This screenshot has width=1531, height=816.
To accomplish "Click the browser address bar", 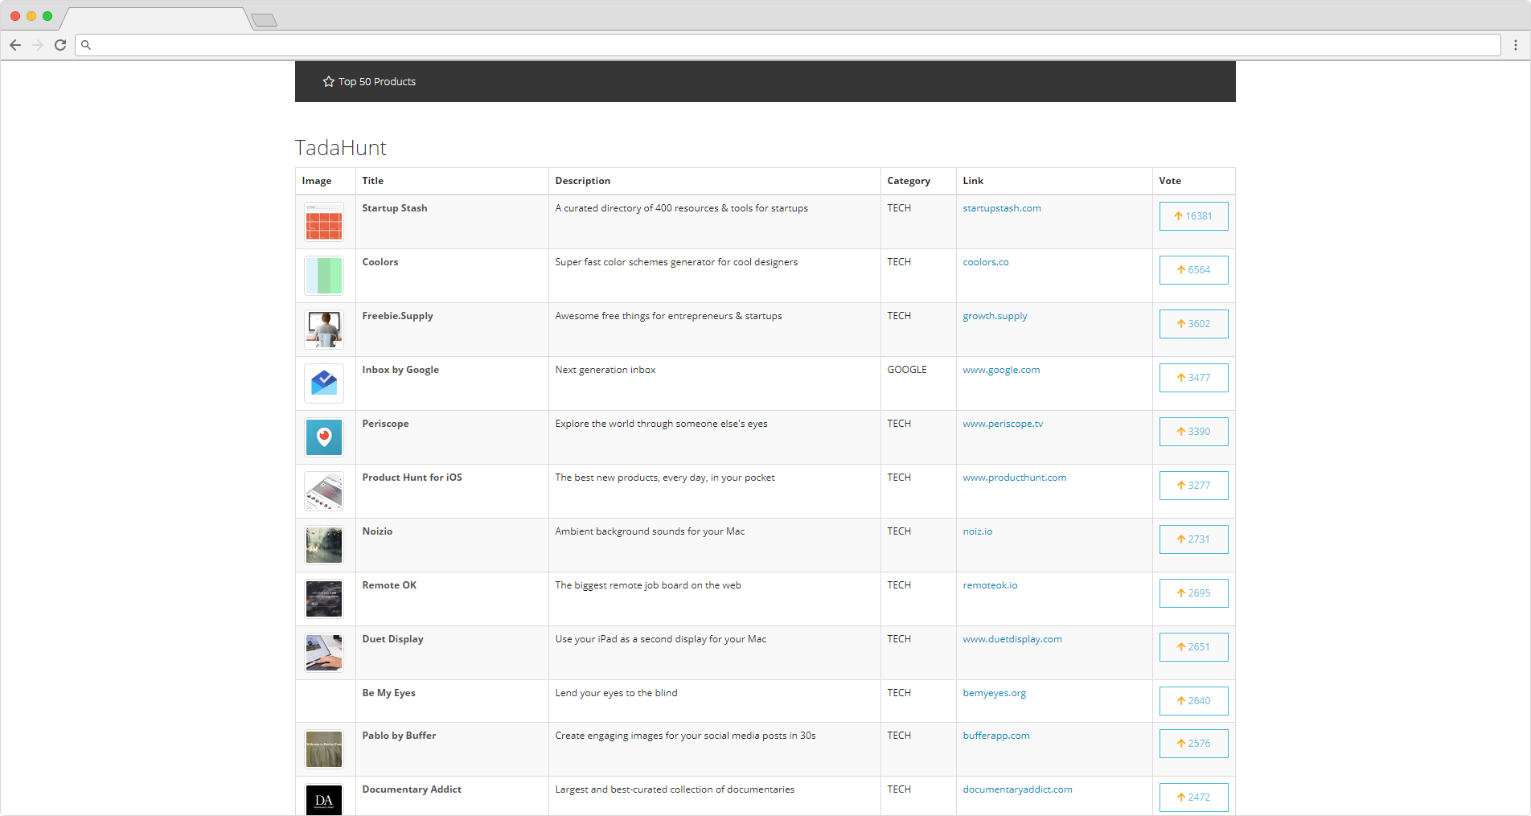I will click(788, 45).
